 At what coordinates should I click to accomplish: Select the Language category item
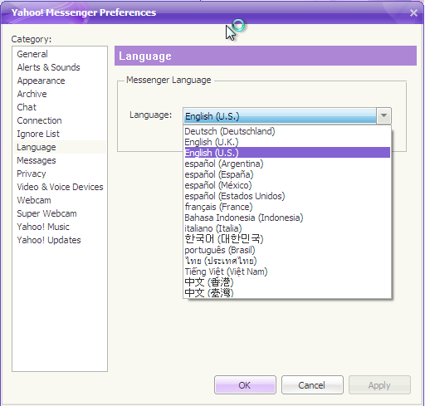(x=60, y=147)
